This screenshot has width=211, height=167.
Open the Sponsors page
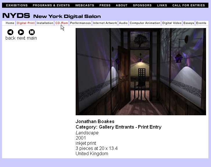142,5
